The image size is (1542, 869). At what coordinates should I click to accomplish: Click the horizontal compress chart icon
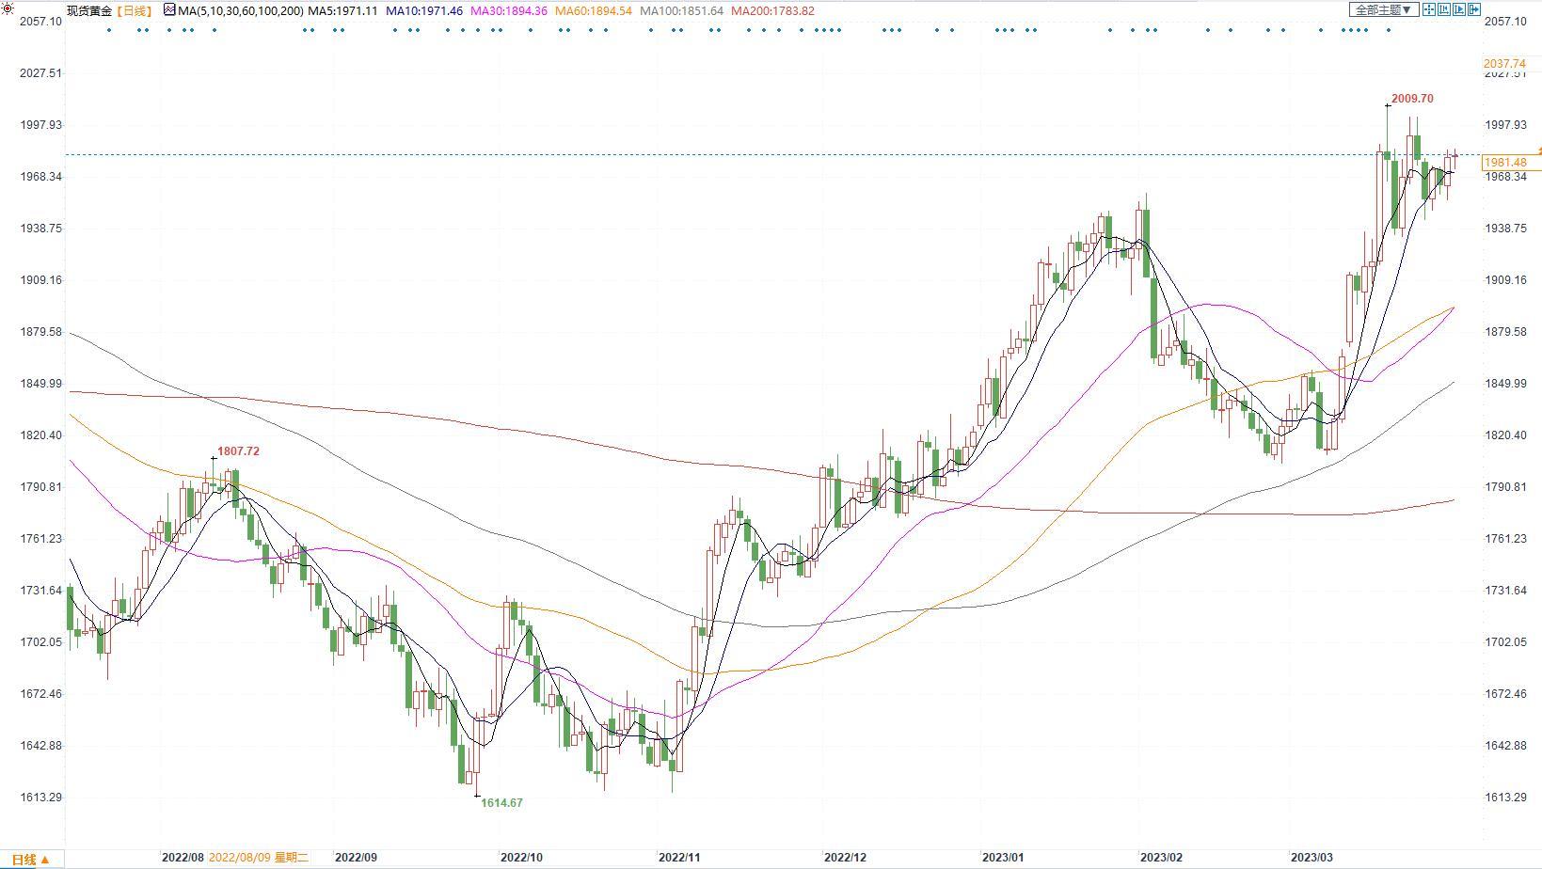(1444, 9)
